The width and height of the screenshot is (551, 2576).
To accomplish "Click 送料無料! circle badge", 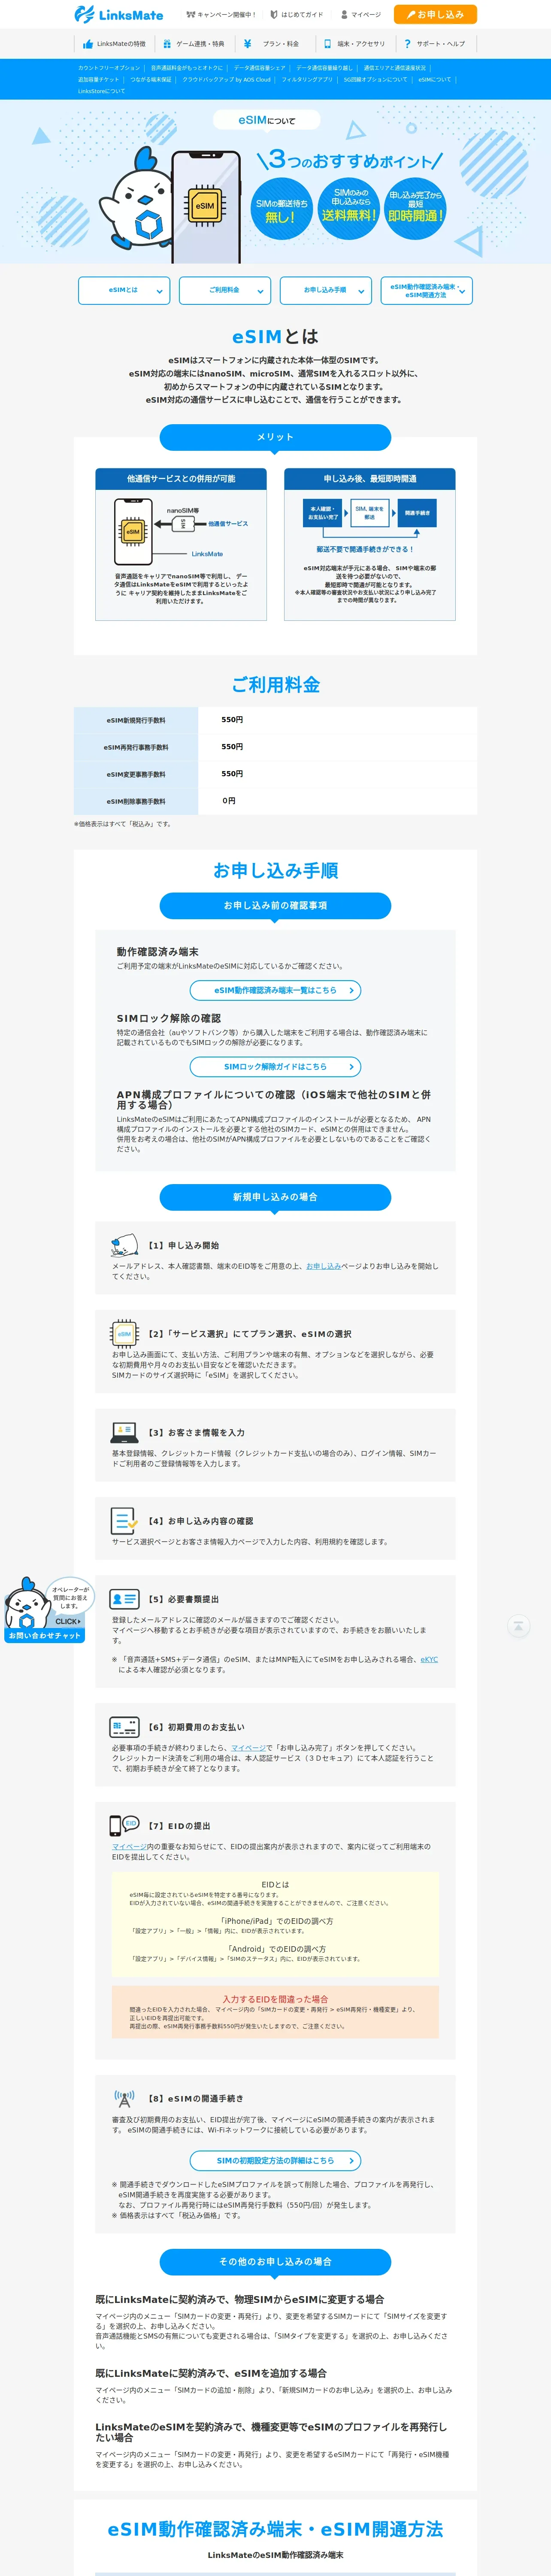I will tap(349, 209).
